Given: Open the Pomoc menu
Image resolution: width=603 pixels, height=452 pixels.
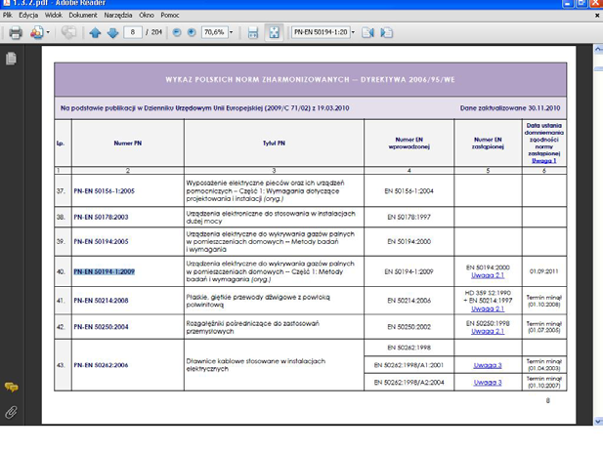Looking at the screenshot, I should (x=170, y=16).
